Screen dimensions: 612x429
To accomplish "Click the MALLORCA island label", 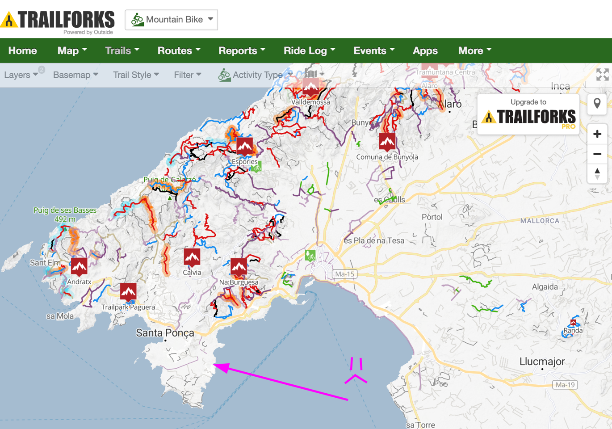I will coord(540,221).
